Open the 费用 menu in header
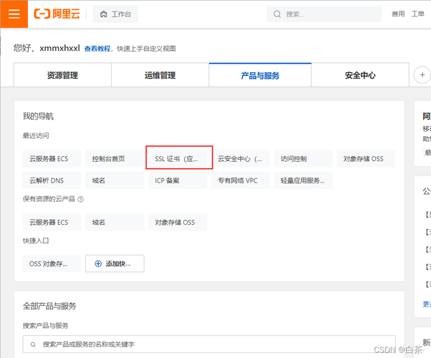This screenshot has height=358, width=431. pos(398,14)
